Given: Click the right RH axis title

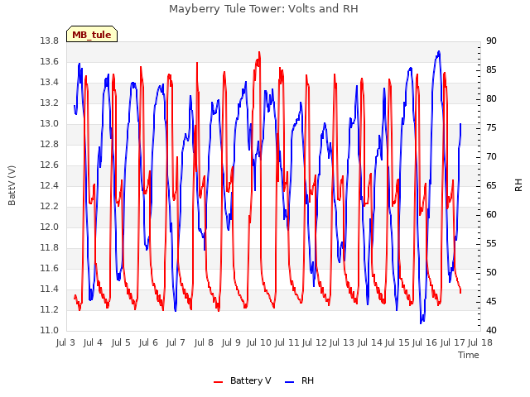Looking at the screenshot, I should 518,185.
